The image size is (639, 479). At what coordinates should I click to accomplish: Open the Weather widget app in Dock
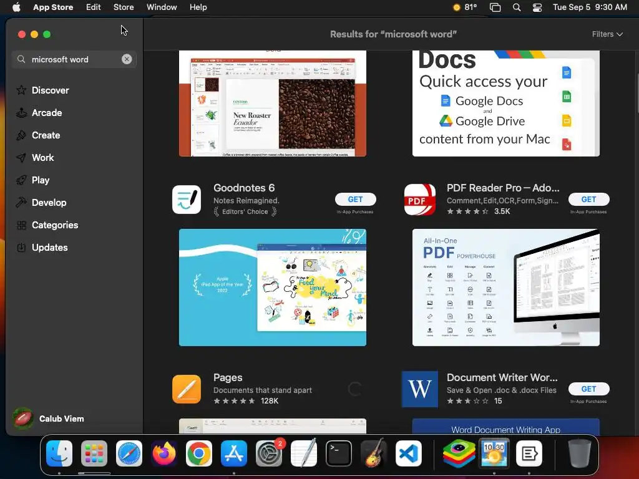click(x=494, y=453)
